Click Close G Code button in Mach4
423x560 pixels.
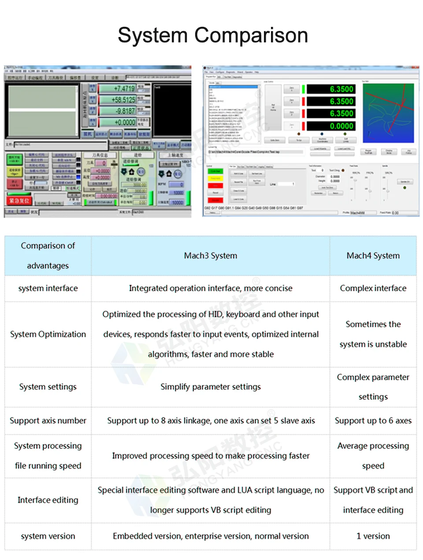238,191
